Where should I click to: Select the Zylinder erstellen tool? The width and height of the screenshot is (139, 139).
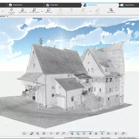[34, 10]
